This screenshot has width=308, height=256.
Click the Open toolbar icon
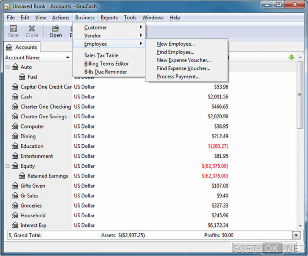point(55,29)
